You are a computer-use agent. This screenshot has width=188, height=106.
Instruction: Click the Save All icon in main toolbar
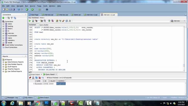click(x=14, y=9)
